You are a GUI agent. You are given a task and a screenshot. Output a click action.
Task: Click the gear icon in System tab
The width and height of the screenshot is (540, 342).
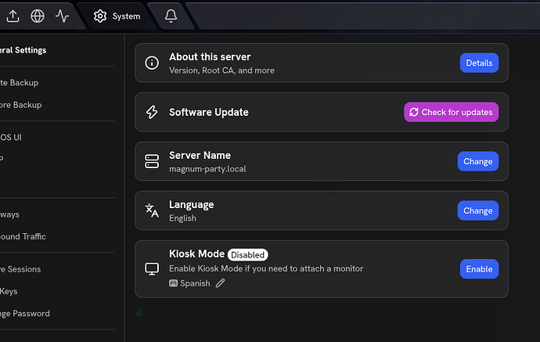[x=100, y=16]
